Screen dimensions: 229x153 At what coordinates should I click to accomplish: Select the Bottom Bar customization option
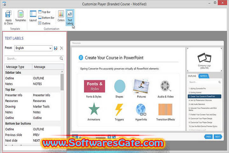[46, 18]
